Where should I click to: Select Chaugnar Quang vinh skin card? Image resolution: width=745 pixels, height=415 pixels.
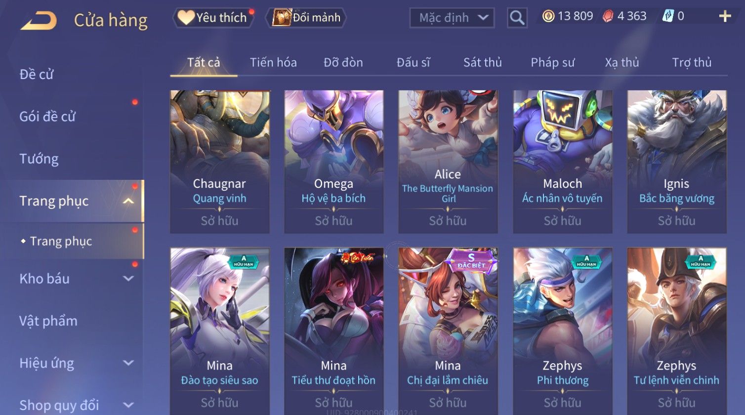coord(220,162)
